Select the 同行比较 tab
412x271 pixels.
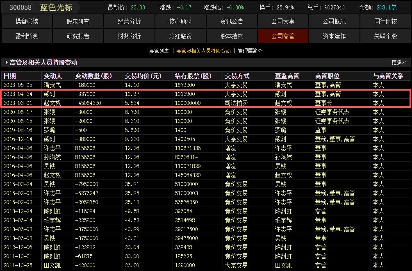(x=385, y=21)
